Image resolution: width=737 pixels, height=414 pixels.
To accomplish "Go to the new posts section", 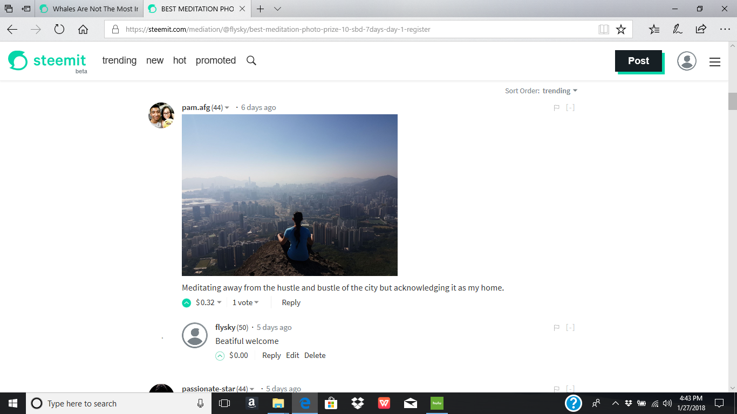I will coord(155,60).
